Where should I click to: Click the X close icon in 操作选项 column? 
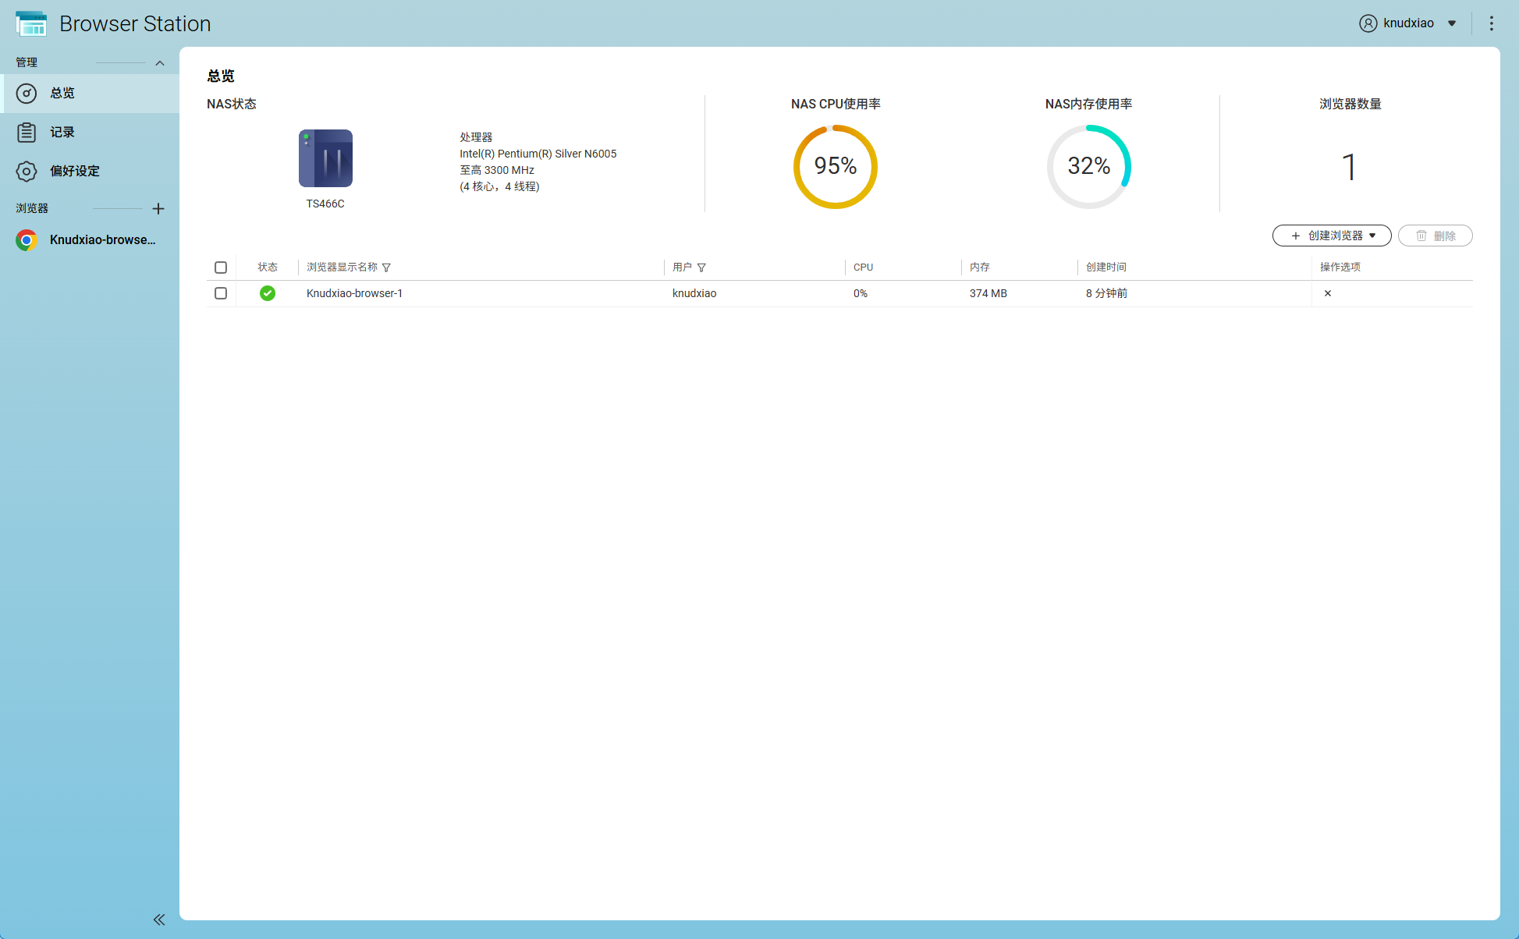[1327, 293]
